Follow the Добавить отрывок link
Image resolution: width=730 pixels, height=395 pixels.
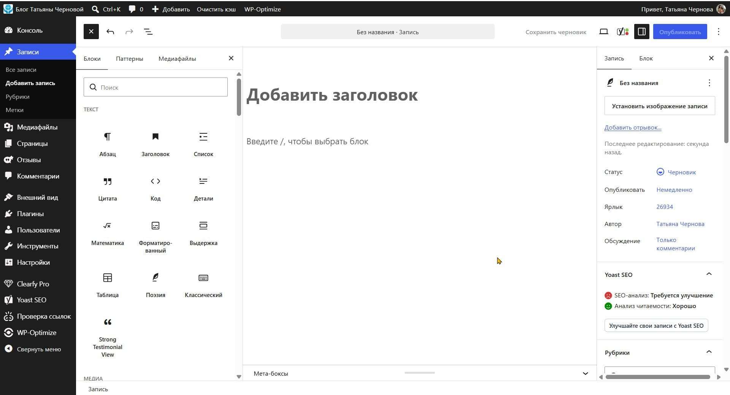pyautogui.click(x=633, y=128)
